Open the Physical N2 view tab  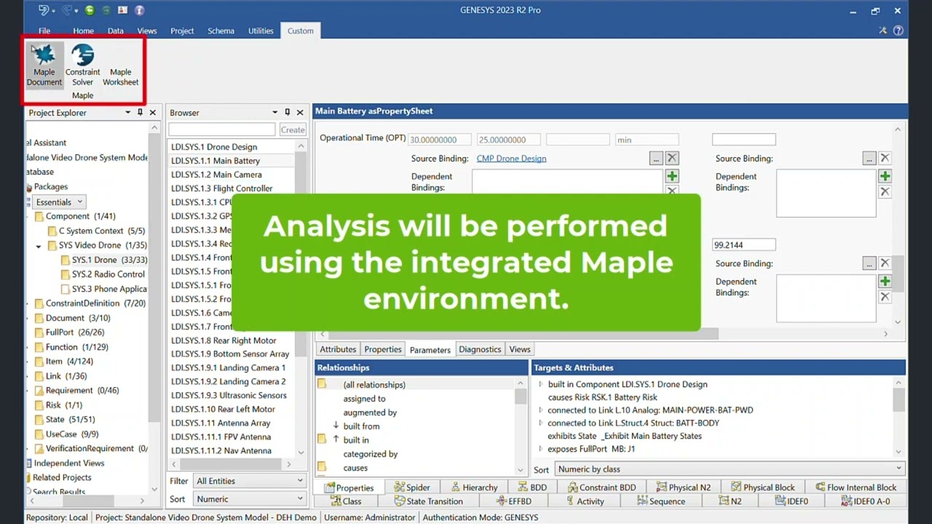click(x=683, y=488)
